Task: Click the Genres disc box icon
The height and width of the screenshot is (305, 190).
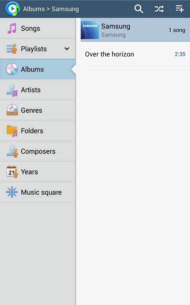Action: click(12, 110)
